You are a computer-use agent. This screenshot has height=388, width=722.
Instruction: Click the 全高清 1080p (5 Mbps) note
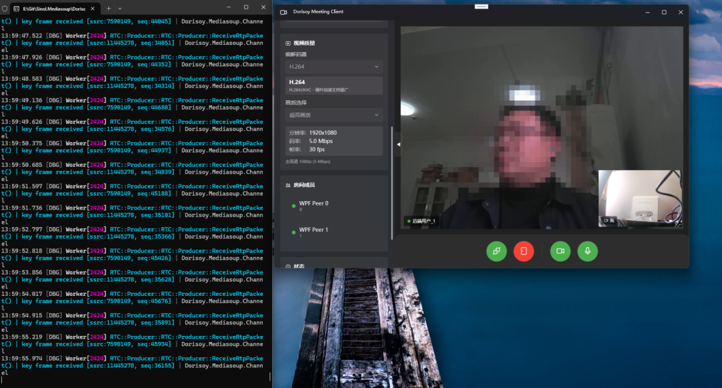pos(308,162)
